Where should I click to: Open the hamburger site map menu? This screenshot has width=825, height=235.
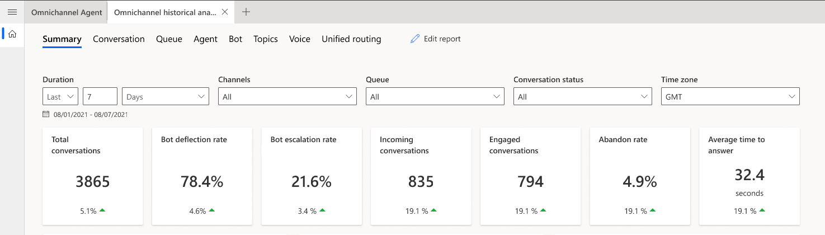(x=12, y=12)
